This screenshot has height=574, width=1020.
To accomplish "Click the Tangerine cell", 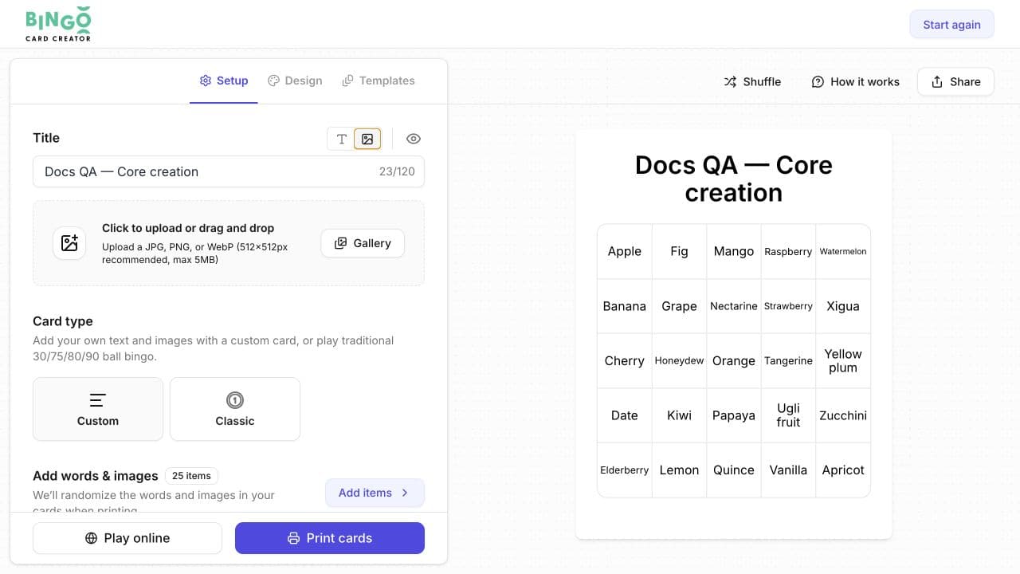I will pyautogui.click(x=788, y=360).
